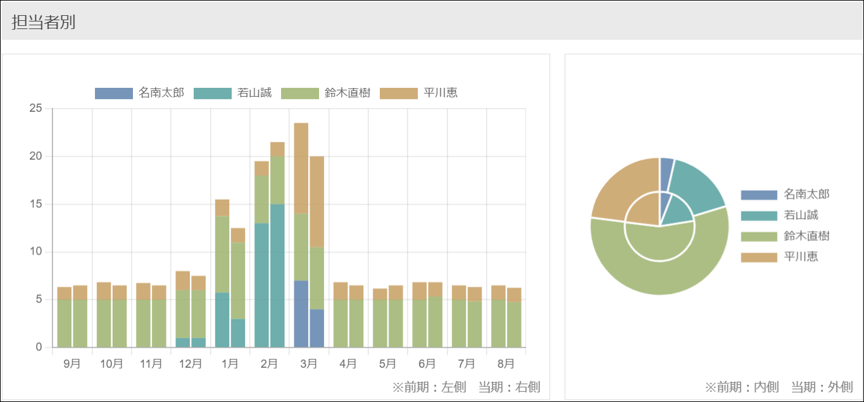Image resolution: width=864 pixels, height=402 pixels.
Task: Click brown 平川恵 swatch in bar chart legend
Action: (x=399, y=93)
